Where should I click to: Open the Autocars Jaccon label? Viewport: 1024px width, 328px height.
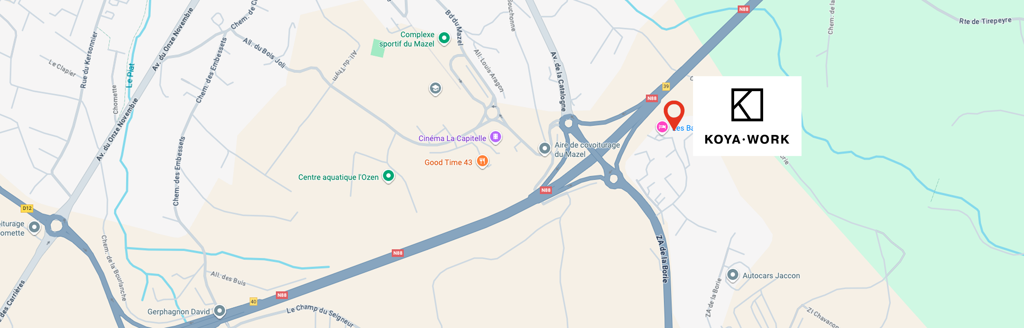771,276
